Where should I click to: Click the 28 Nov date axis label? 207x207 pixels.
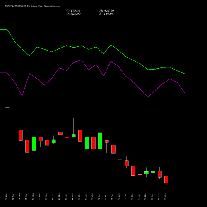[46, 197]
